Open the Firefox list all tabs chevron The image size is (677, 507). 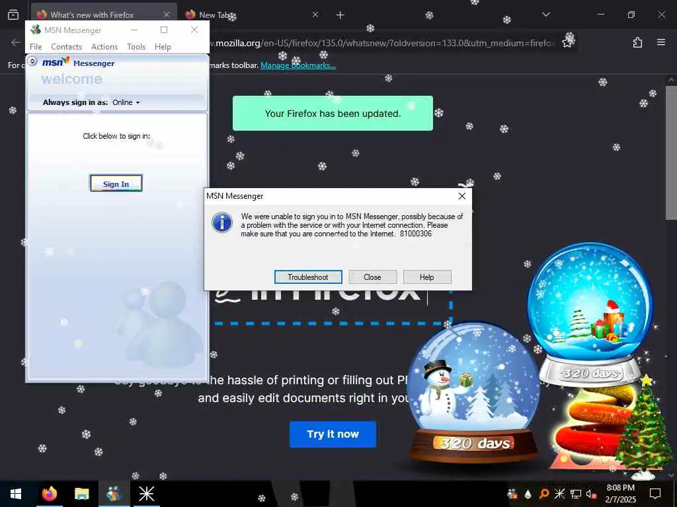click(546, 15)
